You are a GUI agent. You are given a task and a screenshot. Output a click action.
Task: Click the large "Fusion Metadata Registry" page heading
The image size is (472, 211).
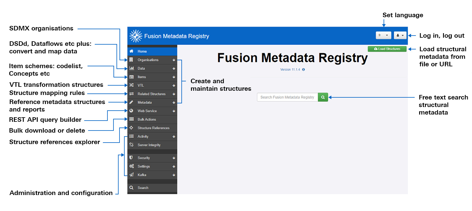[292, 58]
